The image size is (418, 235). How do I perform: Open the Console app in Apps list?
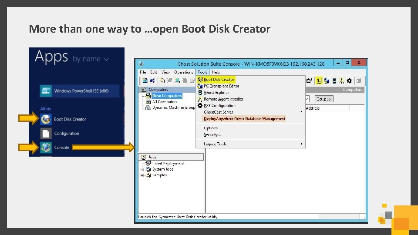[x=55, y=148]
